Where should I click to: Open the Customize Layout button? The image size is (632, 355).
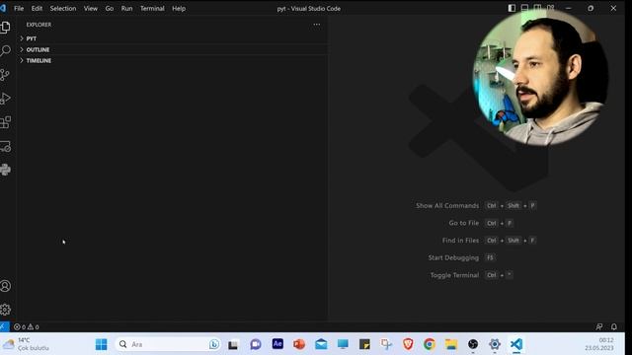tap(551, 8)
